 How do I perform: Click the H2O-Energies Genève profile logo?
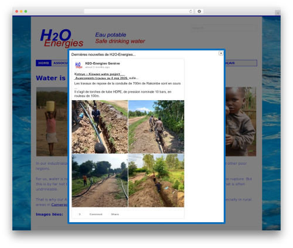(x=79, y=65)
